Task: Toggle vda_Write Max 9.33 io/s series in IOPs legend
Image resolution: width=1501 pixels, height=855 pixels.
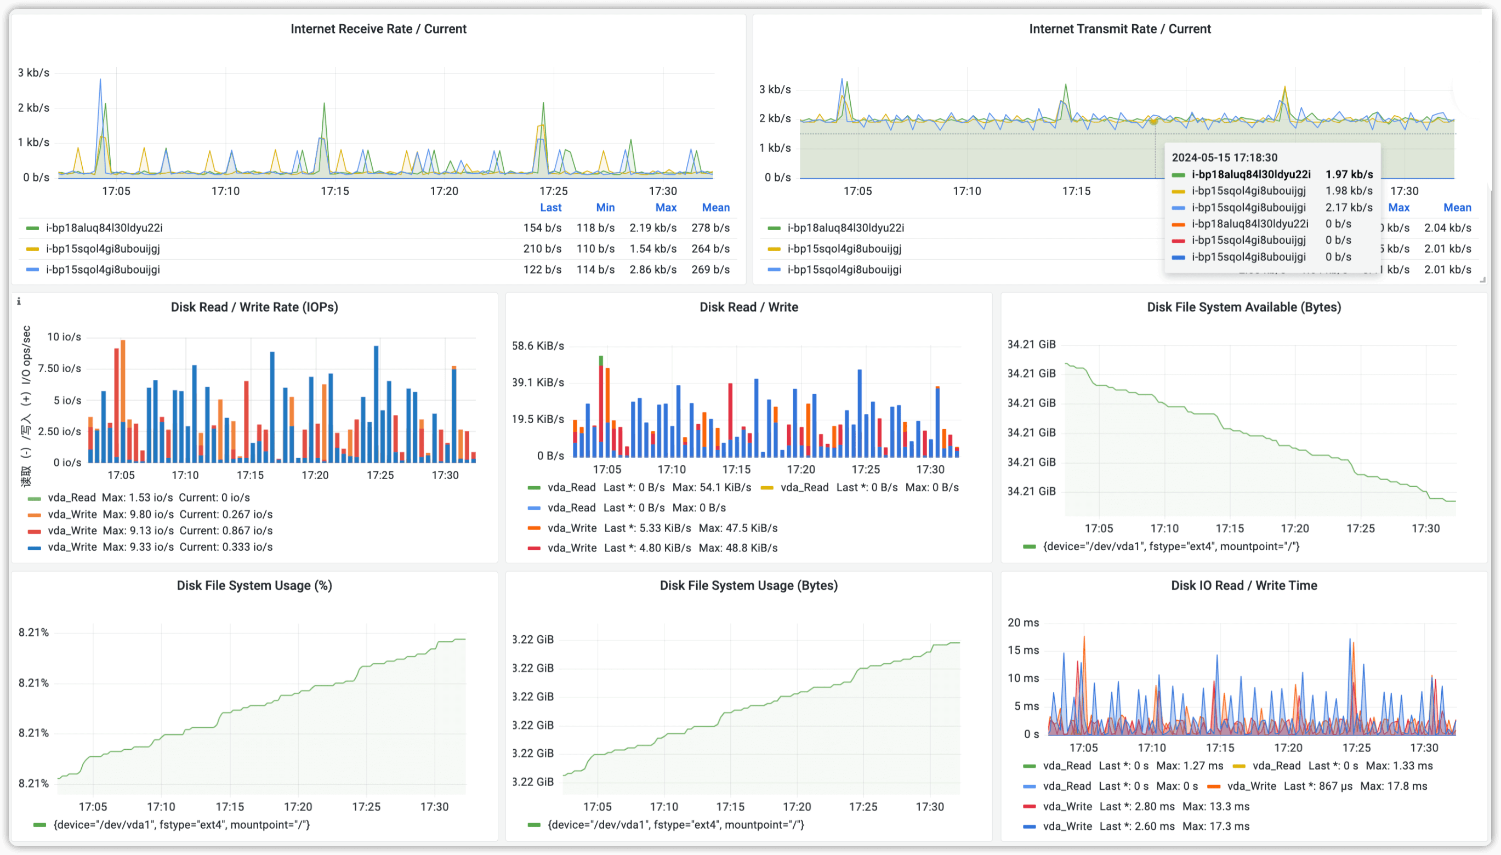Action: pyautogui.click(x=72, y=547)
